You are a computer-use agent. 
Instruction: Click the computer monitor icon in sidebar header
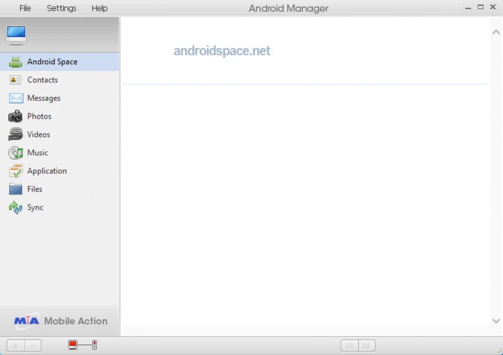(16, 35)
